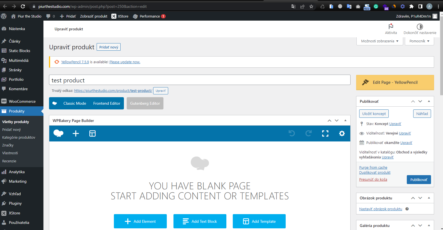The height and width of the screenshot is (230, 443).
Task: Move WPBakery Page Builder panel down
Action: coord(337,121)
